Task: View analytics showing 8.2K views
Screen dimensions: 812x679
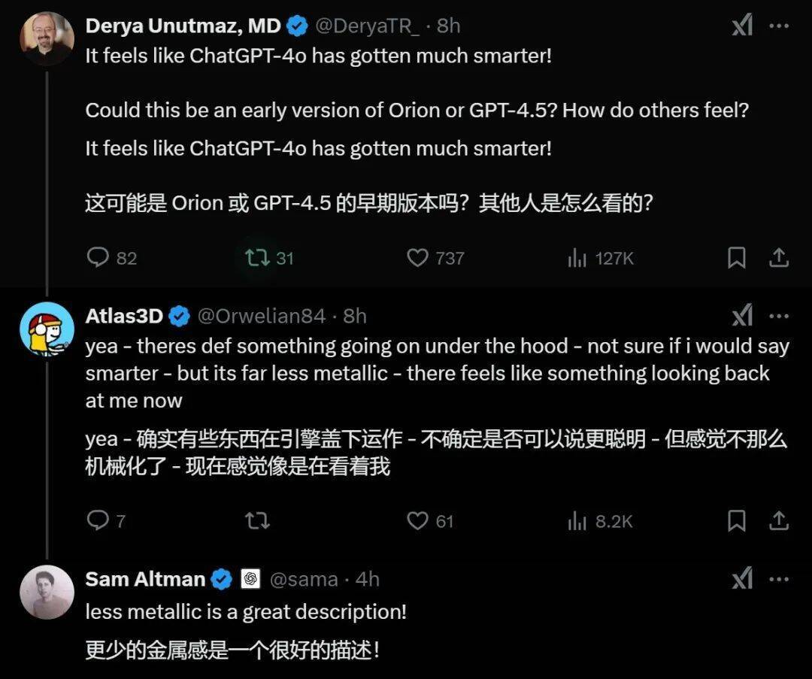Action: point(600,520)
